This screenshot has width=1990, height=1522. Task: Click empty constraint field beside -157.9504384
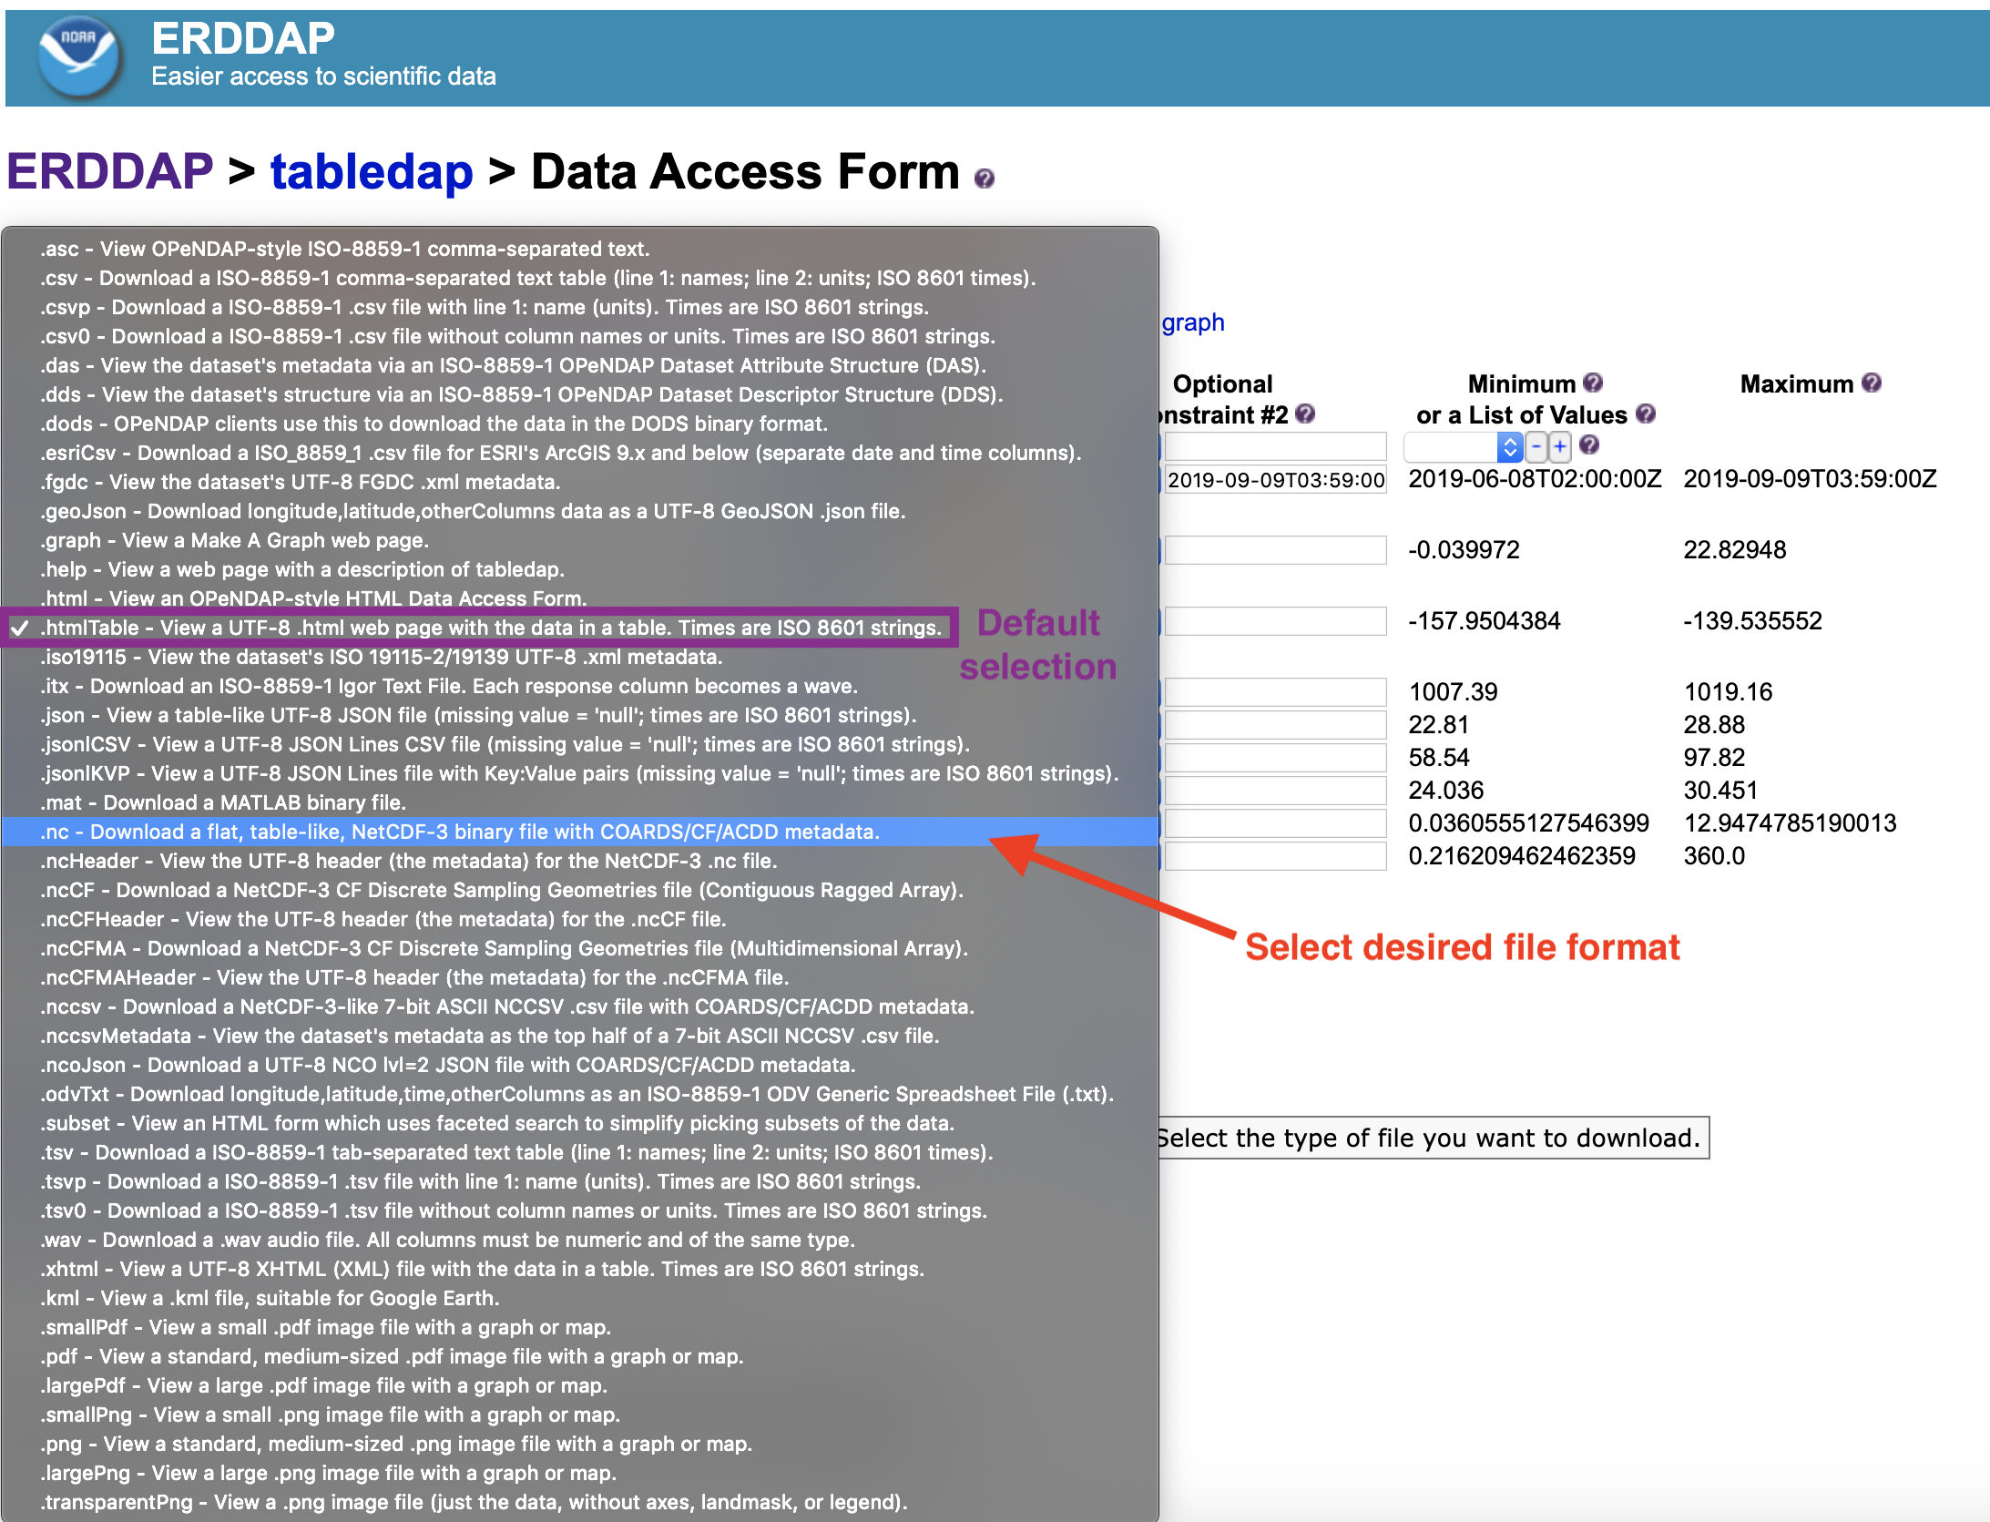click(1275, 621)
